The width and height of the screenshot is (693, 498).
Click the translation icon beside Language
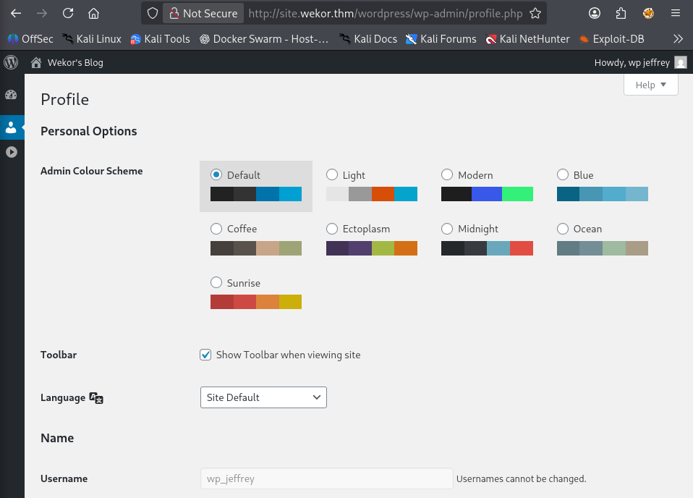pos(96,397)
